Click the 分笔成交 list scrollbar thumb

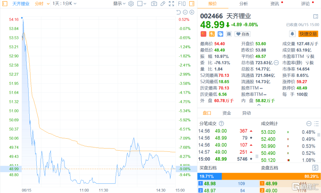click(257, 156)
